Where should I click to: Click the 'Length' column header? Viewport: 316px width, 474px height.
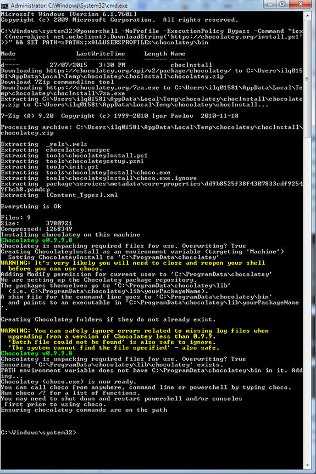coord(156,54)
